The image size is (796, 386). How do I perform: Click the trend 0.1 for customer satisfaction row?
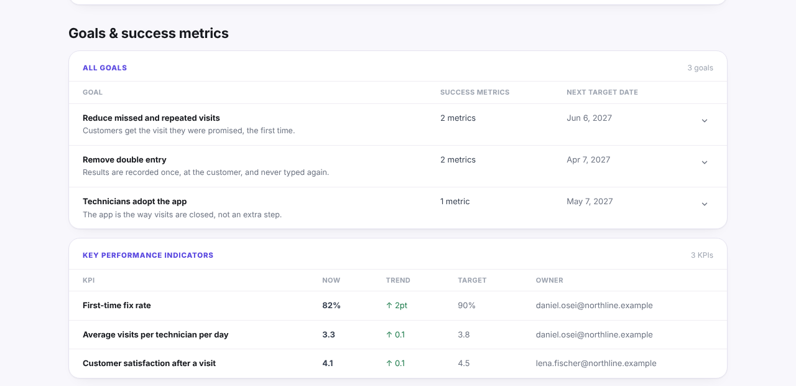click(396, 363)
